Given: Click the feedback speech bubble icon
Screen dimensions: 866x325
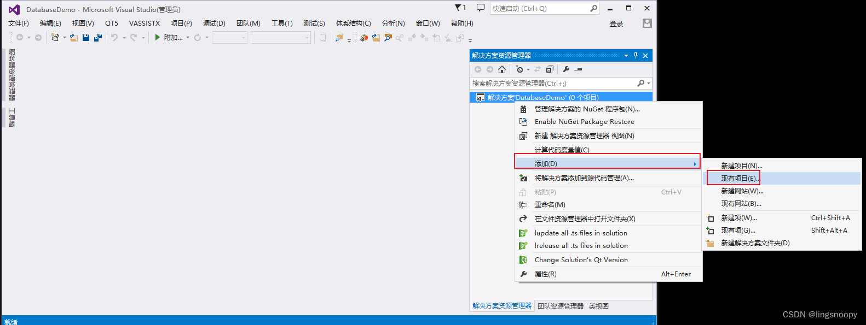Looking at the screenshot, I should (481, 8).
